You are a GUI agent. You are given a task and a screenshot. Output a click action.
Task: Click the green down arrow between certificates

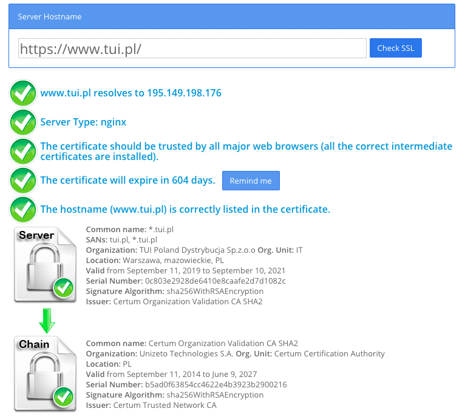coord(47,321)
